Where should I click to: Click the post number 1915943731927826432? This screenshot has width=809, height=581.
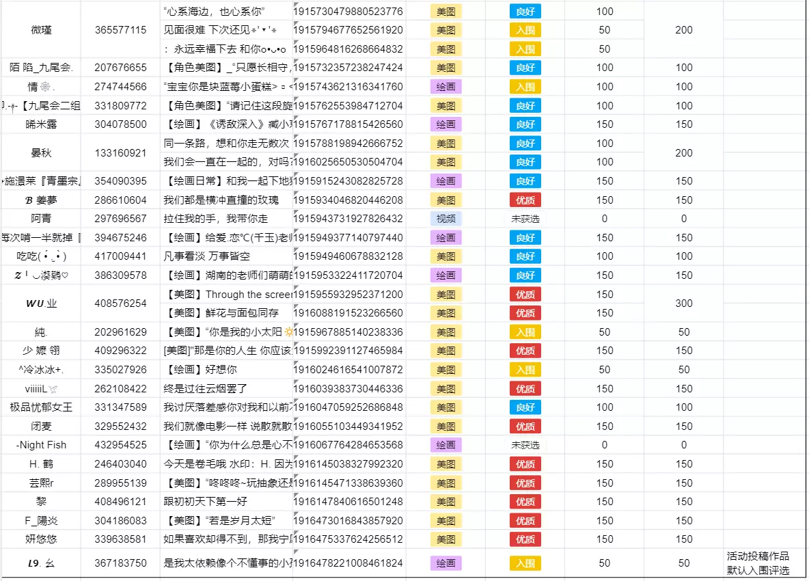pyautogui.click(x=348, y=219)
